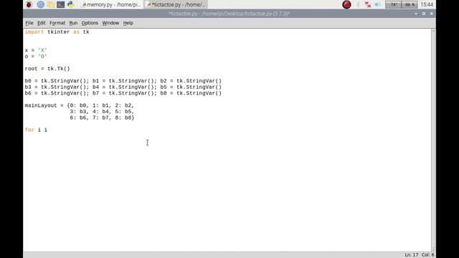Click the '6: b6, 7: b7, 8: b8}' line
The image size is (459, 258).
pyautogui.click(x=102, y=118)
